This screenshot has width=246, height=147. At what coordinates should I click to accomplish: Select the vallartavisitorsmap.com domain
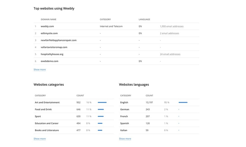click(x=54, y=47)
